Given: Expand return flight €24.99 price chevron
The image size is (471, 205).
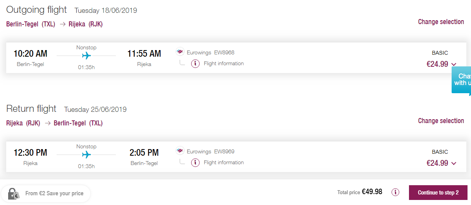Looking at the screenshot, I should click(454, 163).
